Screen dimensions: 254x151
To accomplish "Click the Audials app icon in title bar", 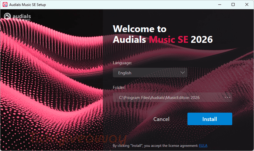I will click(5, 5).
